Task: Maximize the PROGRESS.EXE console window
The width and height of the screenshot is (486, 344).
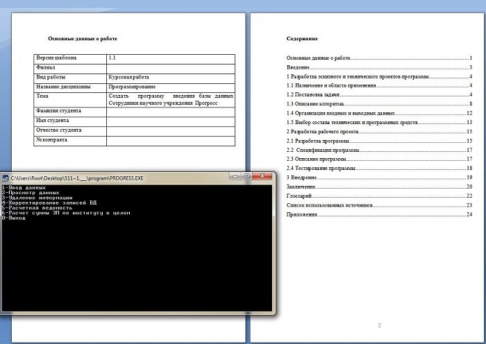Action: pos(246,176)
